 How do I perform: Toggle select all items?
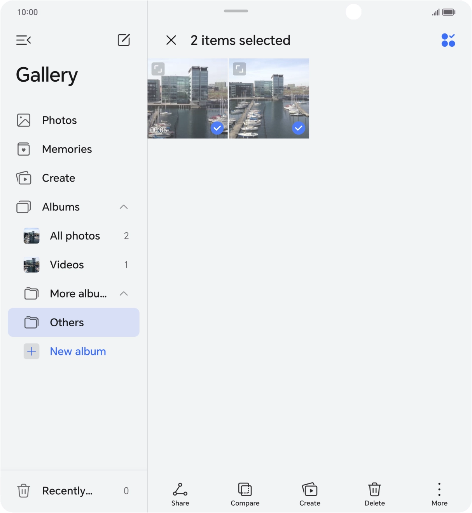tap(448, 40)
